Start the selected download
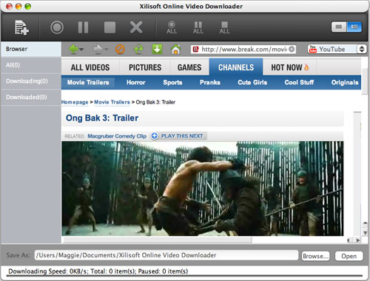The height and width of the screenshot is (281, 370). 57,27
